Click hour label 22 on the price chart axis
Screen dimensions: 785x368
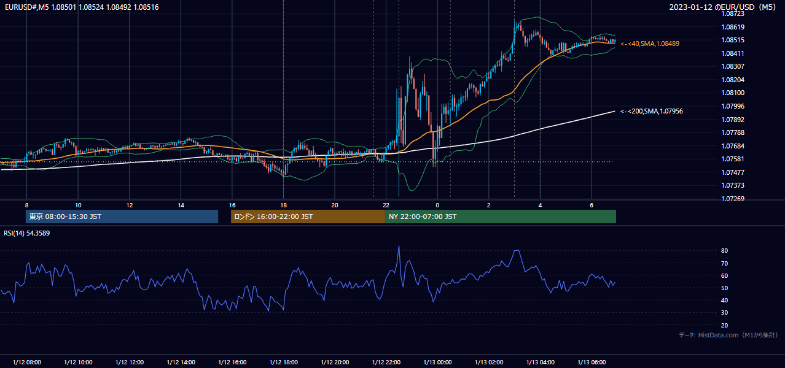[x=386, y=205]
